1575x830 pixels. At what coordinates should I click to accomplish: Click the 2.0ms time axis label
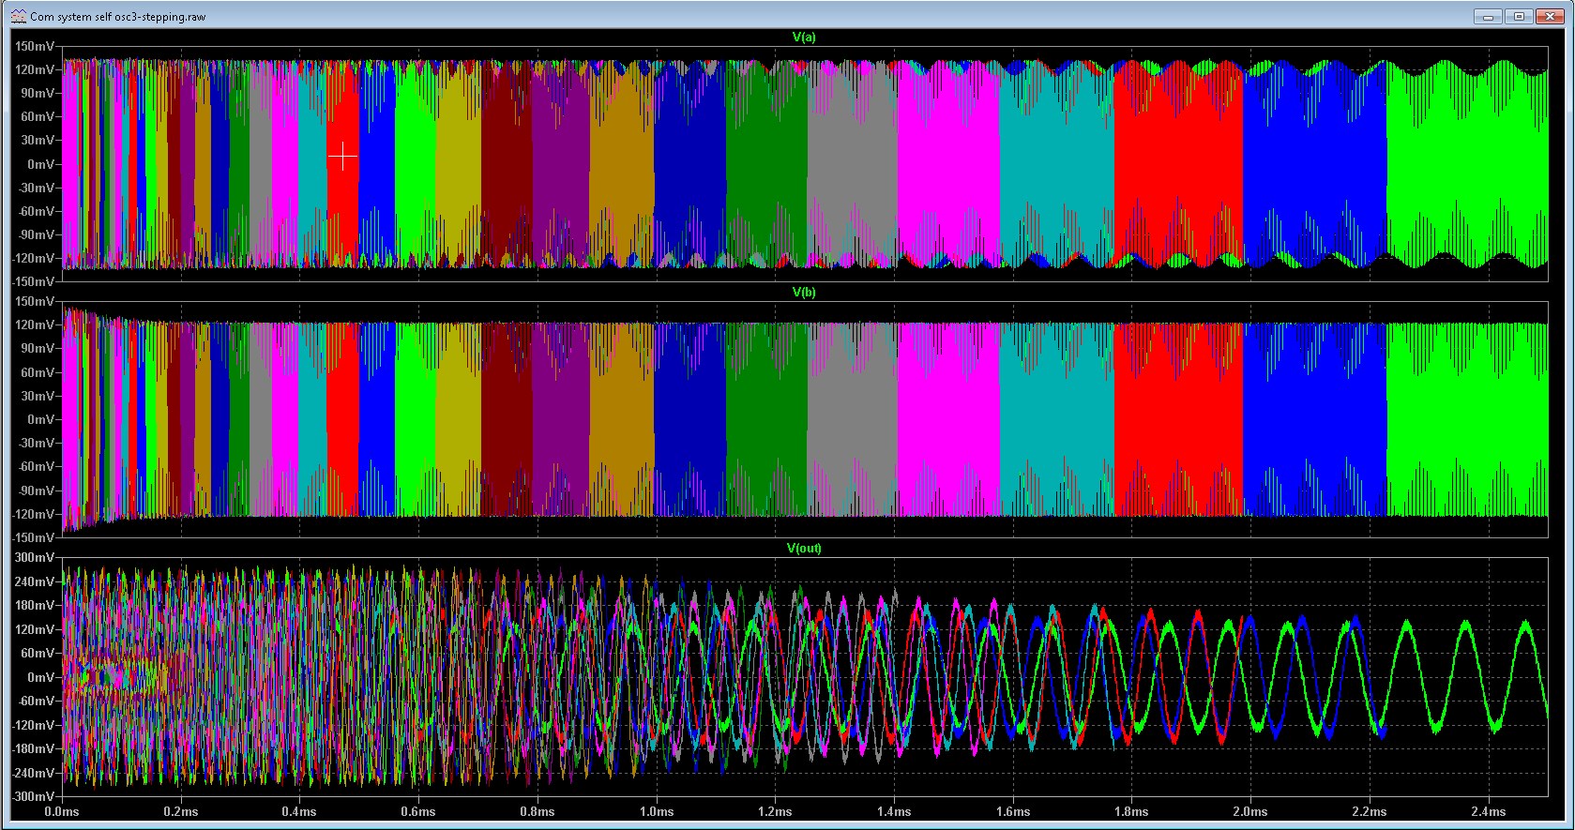[x=1250, y=812]
